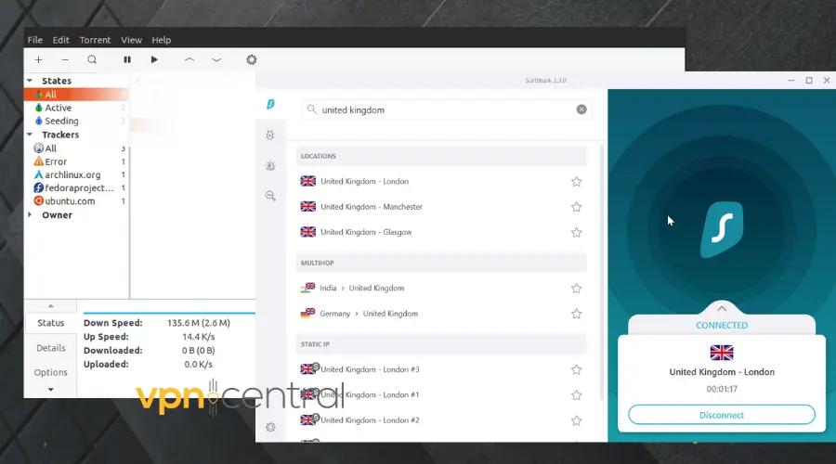Image resolution: width=836 pixels, height=464 pixels.
Task: Move the torrent down in the queue
Action: coord(216,59)
